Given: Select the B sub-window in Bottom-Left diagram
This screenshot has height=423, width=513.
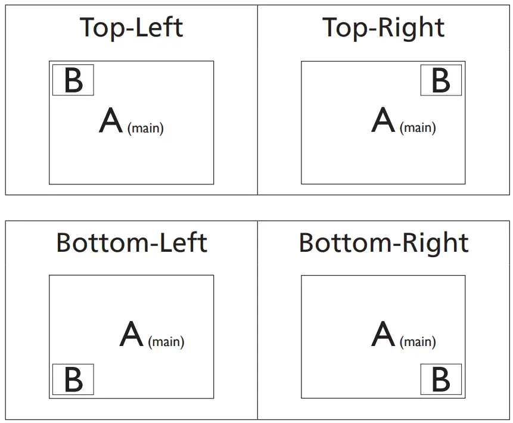Looking at the screenshot, I should coord(73,379).
